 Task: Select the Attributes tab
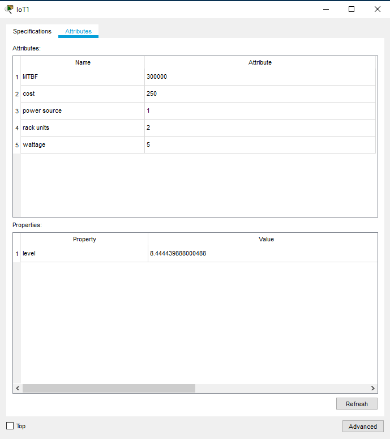coord(78,31)
